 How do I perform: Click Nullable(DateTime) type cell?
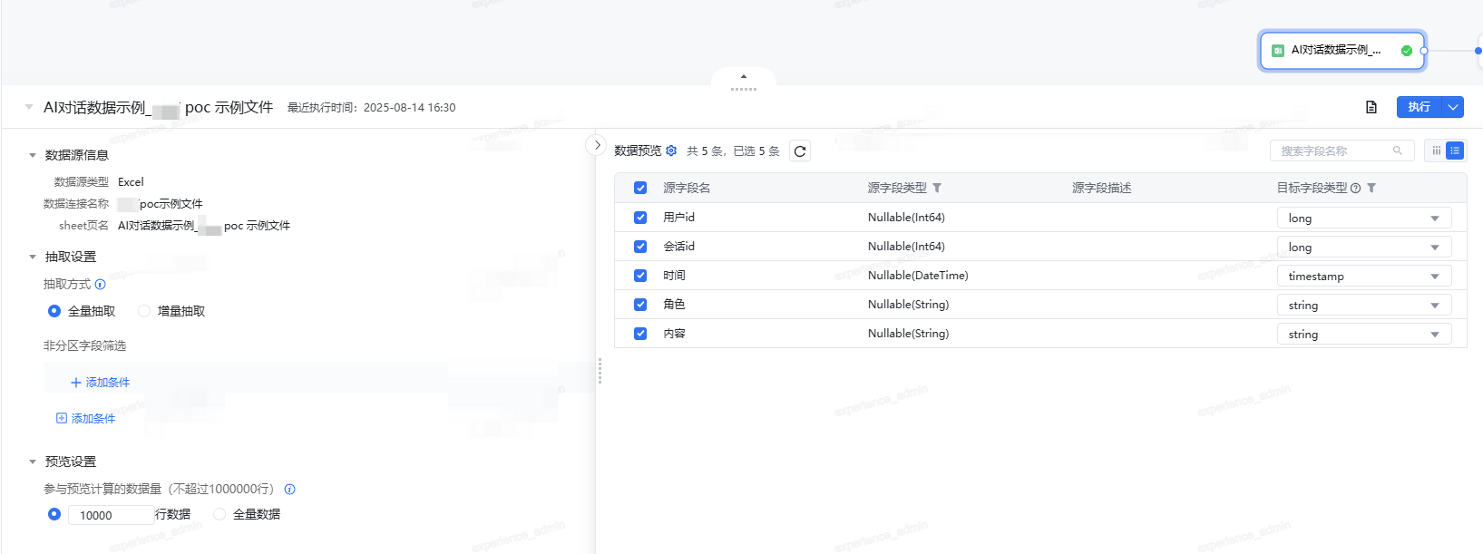tap(918, 276)
